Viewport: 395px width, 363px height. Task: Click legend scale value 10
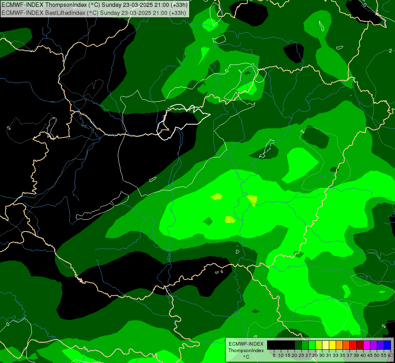281,355
